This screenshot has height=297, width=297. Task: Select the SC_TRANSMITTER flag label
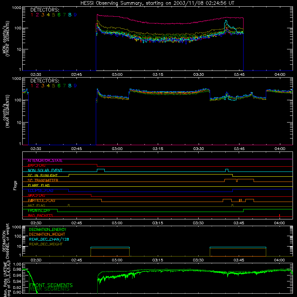click(43, 180)
